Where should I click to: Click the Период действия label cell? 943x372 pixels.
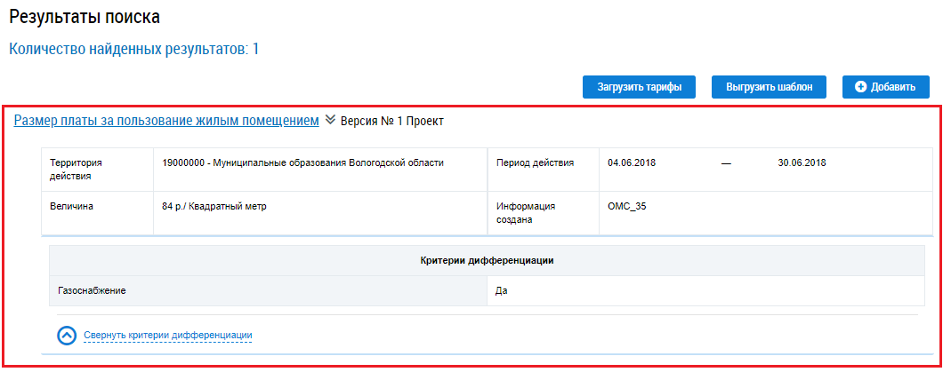click(x=535, y=163)
